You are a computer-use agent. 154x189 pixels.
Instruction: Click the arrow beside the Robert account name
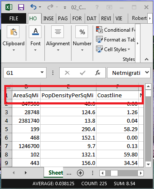(150, 18)
